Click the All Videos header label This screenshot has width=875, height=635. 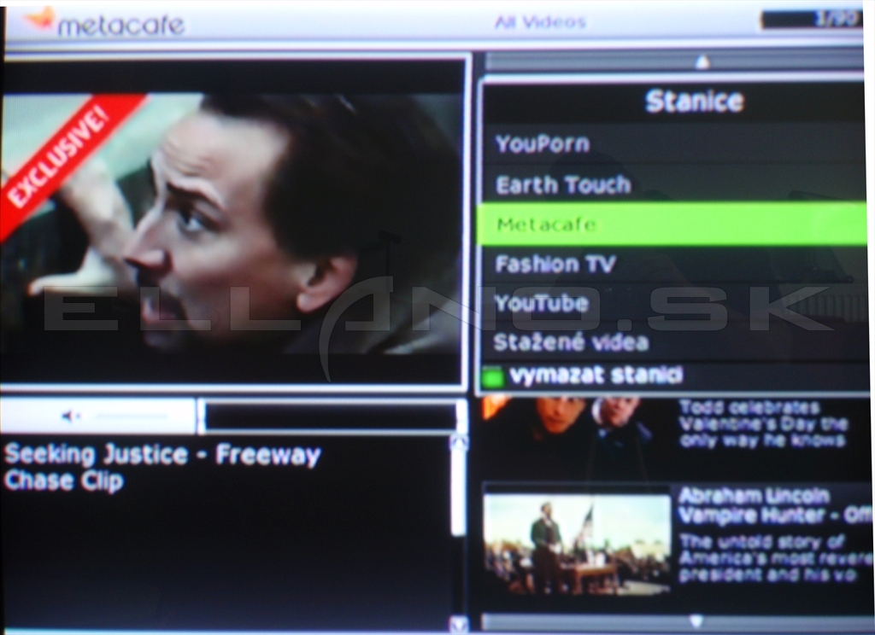click(540, 22)
